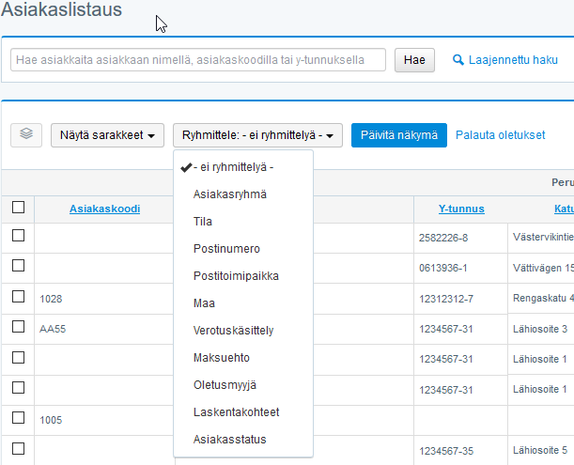Tick checkbox for the Lähiosoite 5 row

coord(18,448)
